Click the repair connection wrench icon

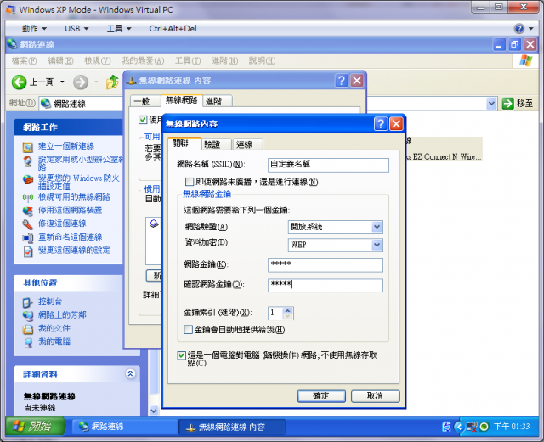(x=28, y=224)
